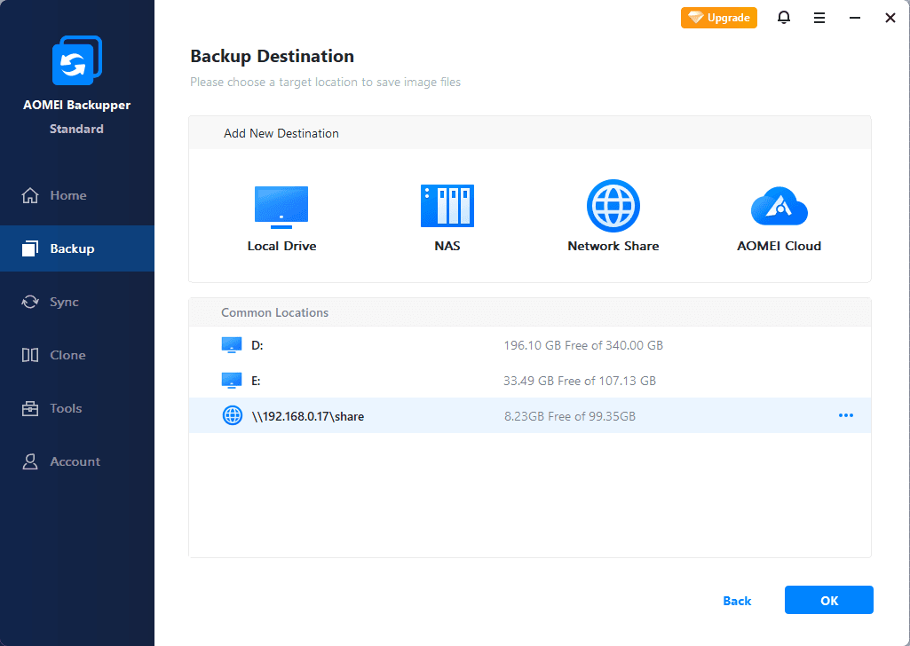This screenshot has height=646, width=910.
Task: Click the AOMEI Backupper logo
Action: [x=77, y=62]
